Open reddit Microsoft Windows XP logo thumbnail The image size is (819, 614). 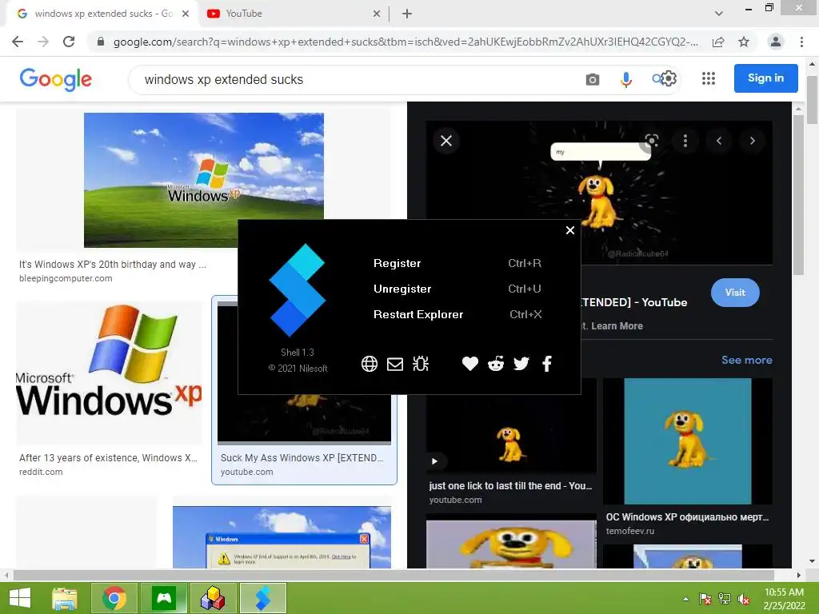(109, 373)
